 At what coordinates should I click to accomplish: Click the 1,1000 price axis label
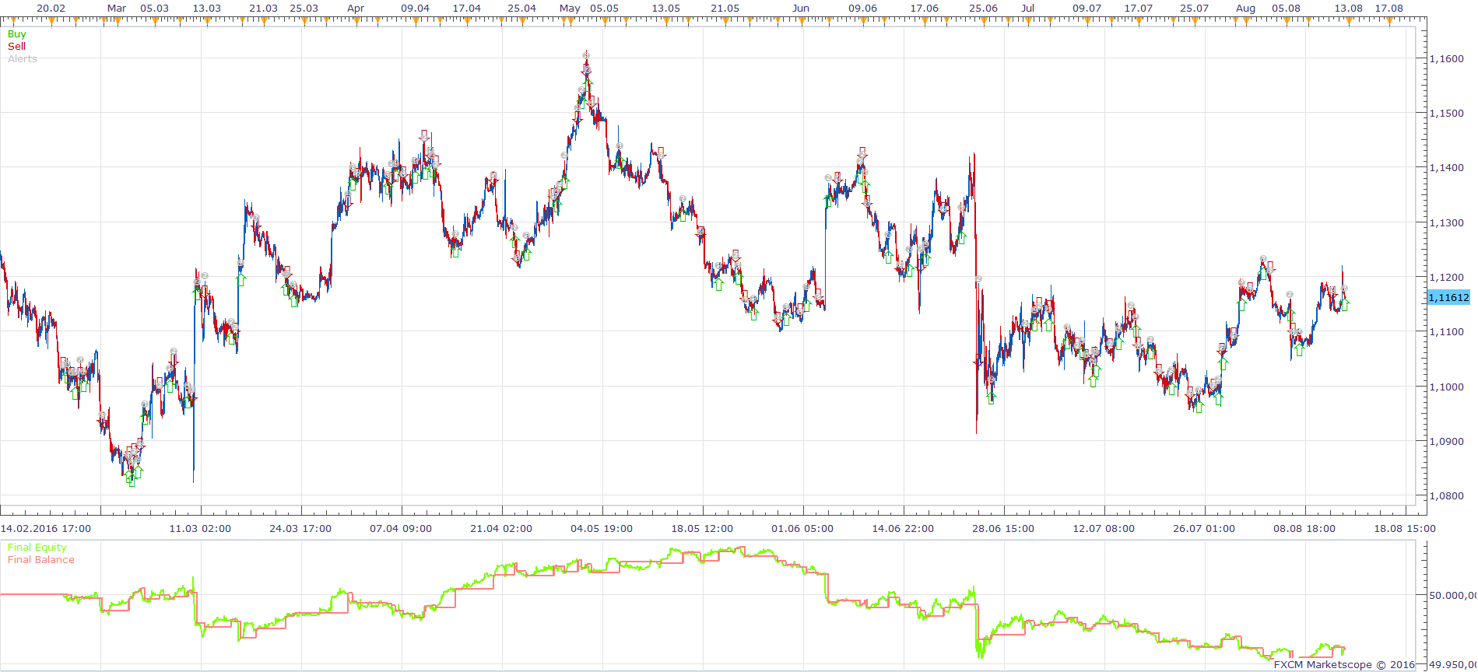tap(1447, 387)
